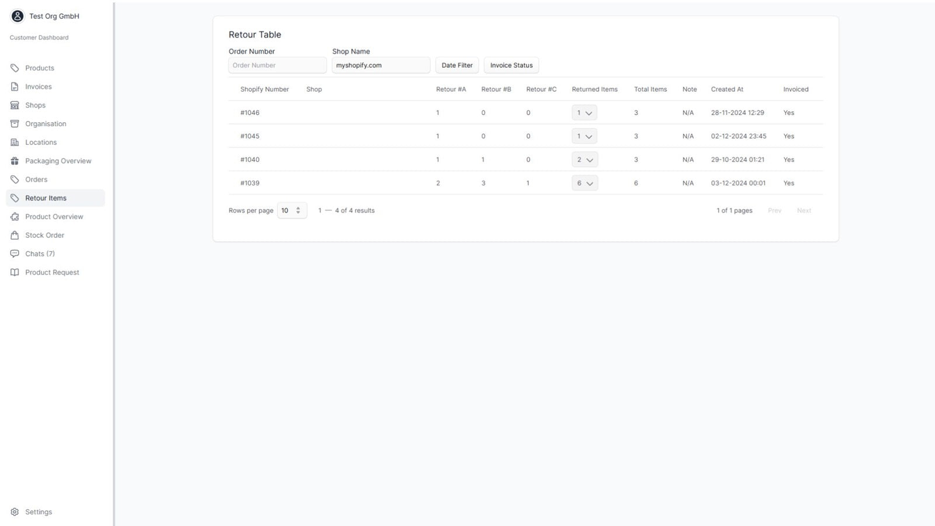Click the Product Overview puzzle icon

tap(15, 217)
